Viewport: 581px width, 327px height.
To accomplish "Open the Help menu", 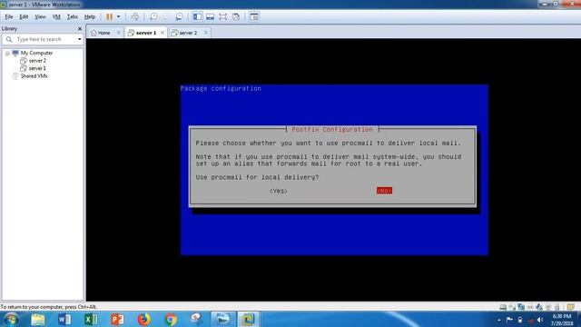I will (90, 16).
